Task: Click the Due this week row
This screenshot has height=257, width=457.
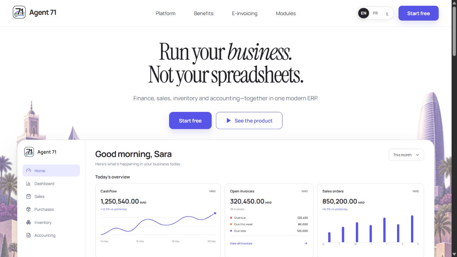Action: click(269, 224)
